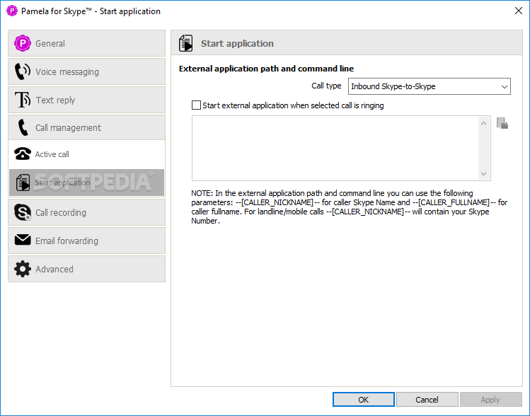Viewport: 530px width, 416px height.
Task: Open Call recording settings
Action: (x=86, y=212)
